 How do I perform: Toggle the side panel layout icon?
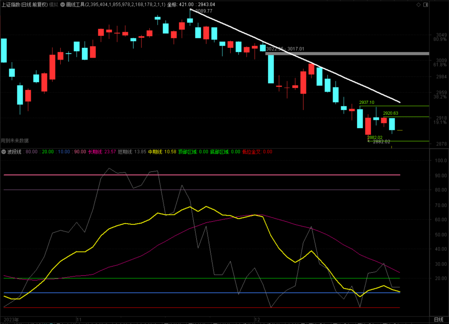coord(425,5)
